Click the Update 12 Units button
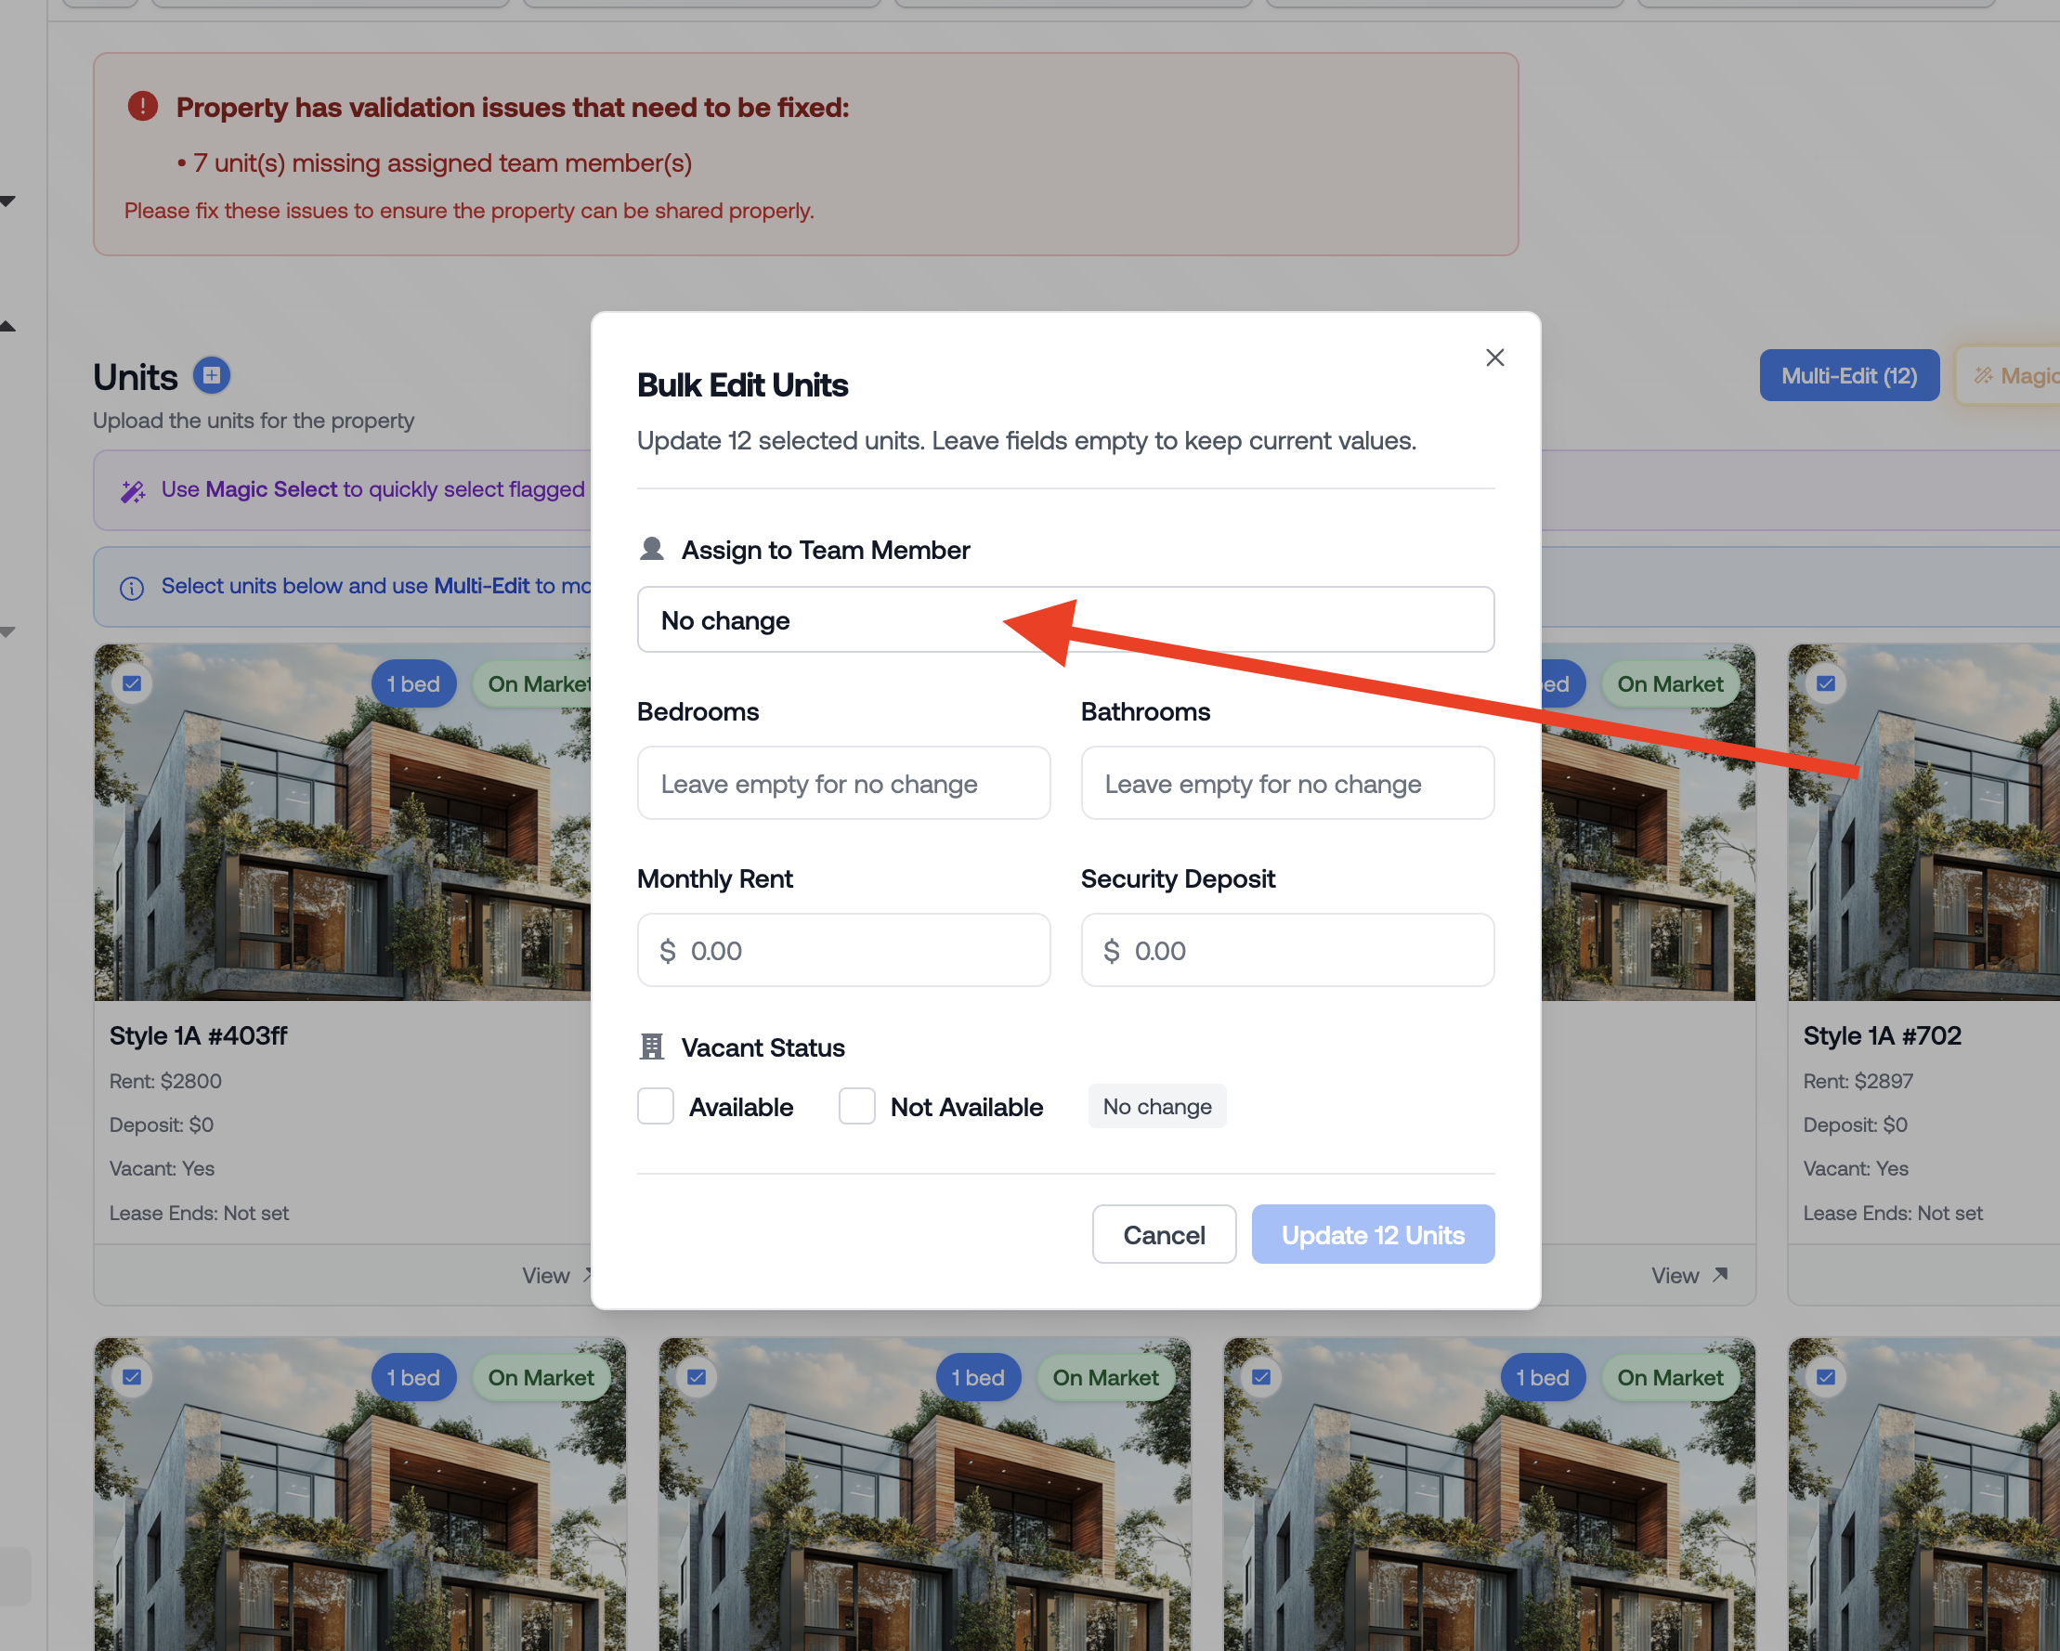Viewport: 2060px width, 1651px height. (x=1373, y=1234)
